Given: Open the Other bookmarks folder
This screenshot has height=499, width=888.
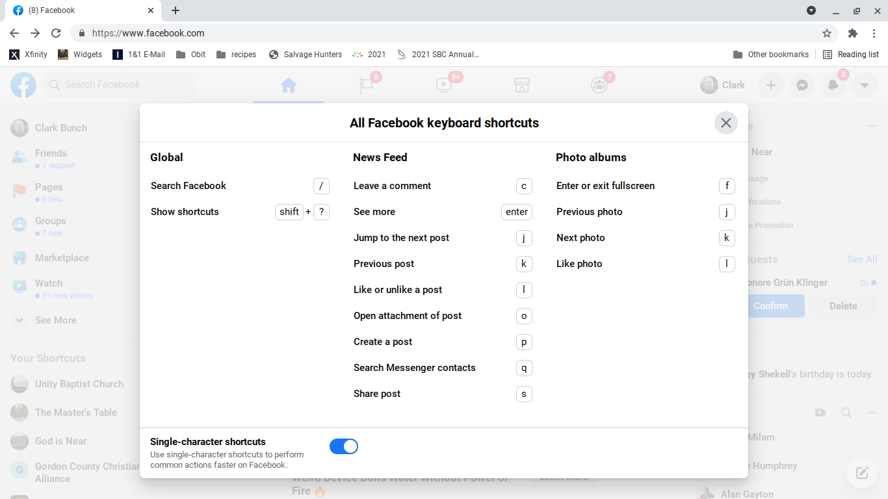Looking at the screenshot, I should coord(771,55).
